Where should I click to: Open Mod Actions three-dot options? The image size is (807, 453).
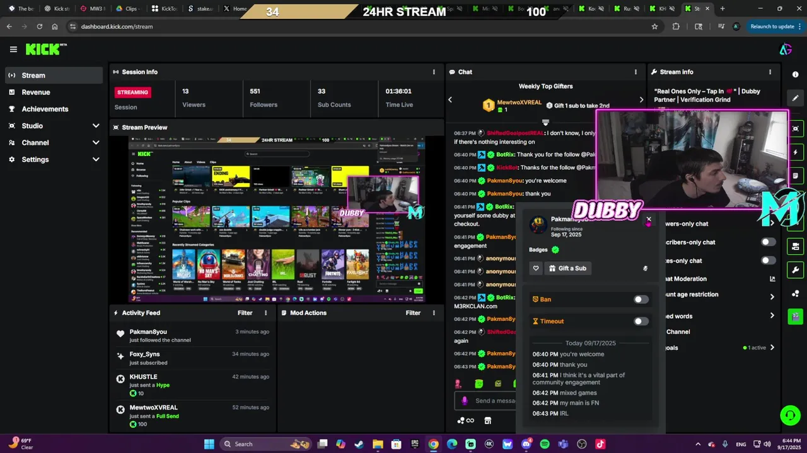point(434,313)
